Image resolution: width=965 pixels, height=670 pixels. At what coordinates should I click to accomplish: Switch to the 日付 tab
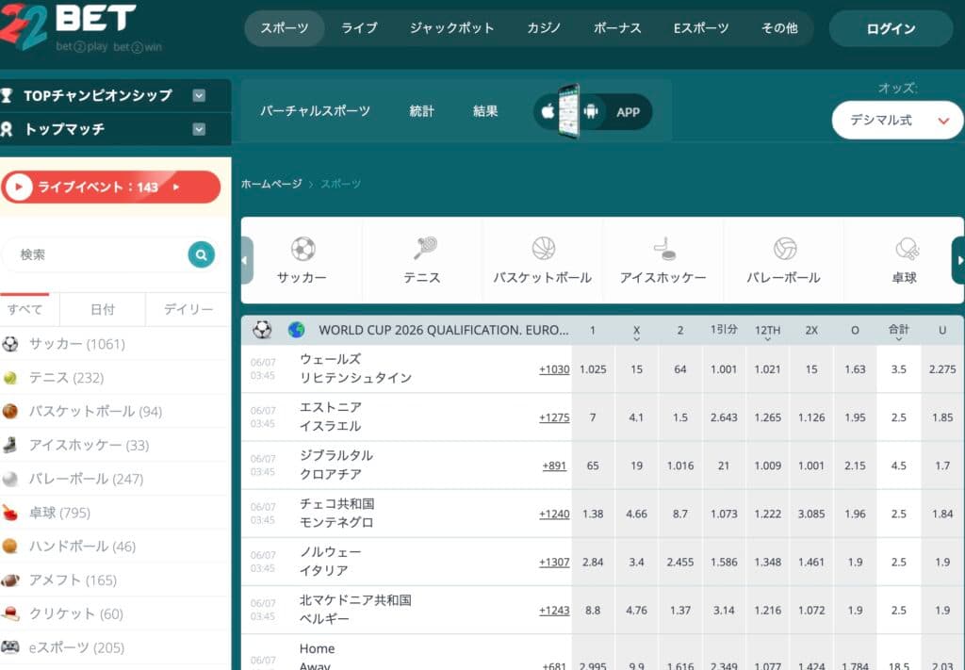103,309
